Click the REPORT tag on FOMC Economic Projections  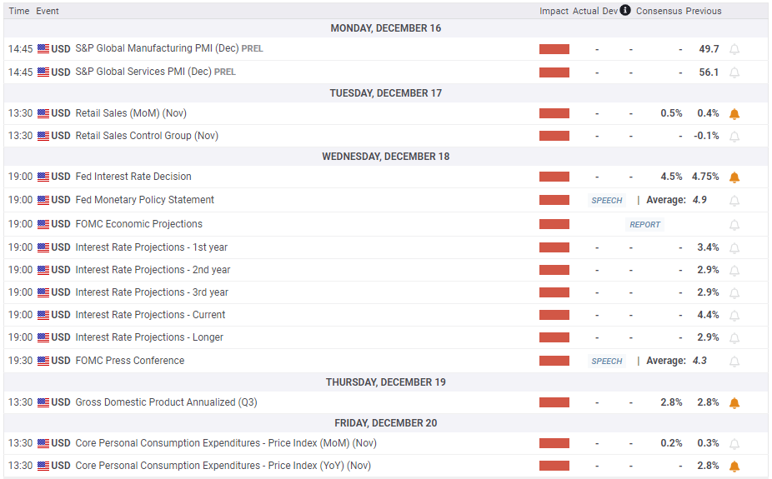point(644,224)
